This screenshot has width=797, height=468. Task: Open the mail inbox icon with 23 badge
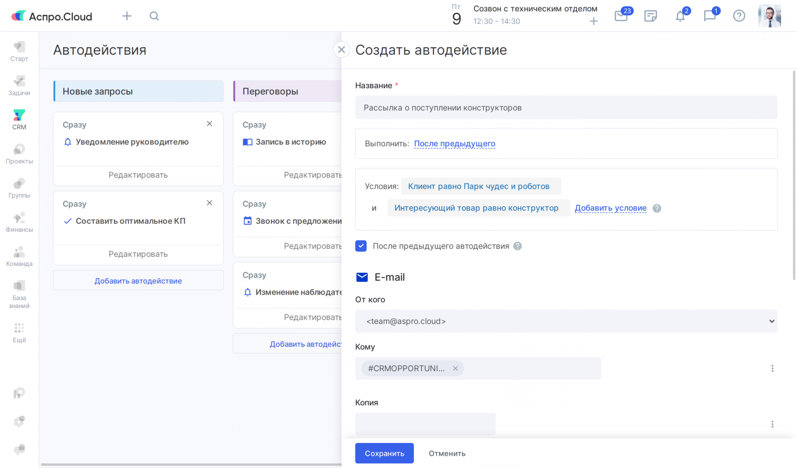[x=621, y=16]
